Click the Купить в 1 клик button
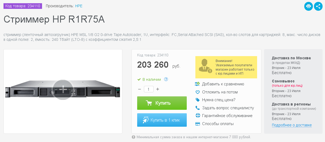The width and height of the screenshot is (325, 142). point(162,120)
